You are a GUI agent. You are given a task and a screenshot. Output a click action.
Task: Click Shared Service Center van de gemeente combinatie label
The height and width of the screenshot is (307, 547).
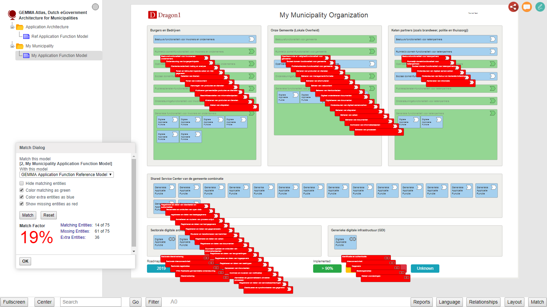click(187, 179)
